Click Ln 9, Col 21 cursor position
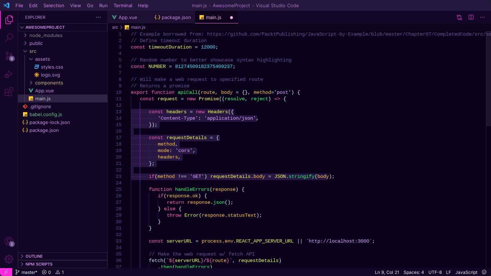Screen dimensions: 491x276 point(387,272)
